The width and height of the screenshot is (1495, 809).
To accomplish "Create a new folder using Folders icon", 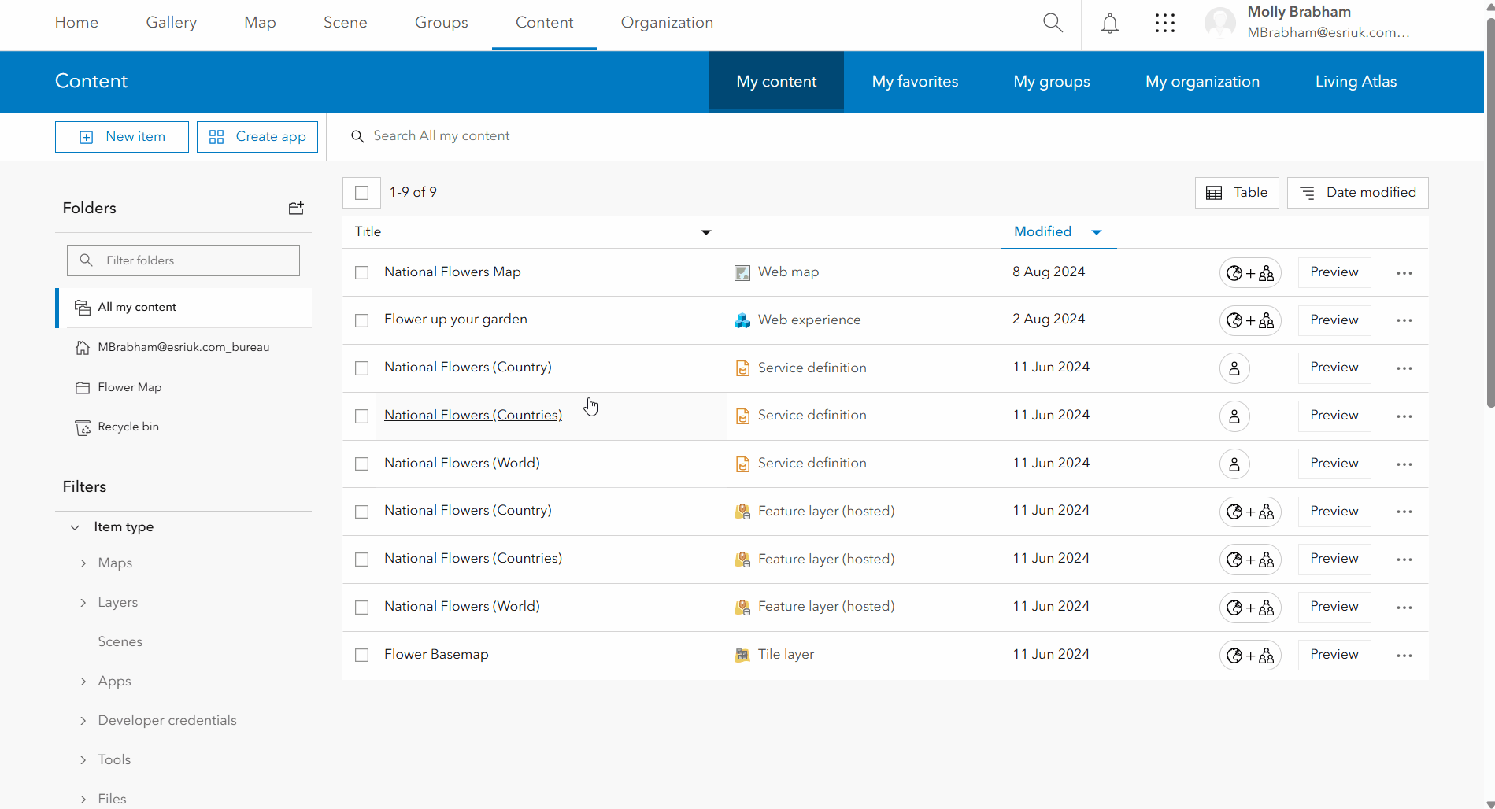I will (x=296, y=208).
